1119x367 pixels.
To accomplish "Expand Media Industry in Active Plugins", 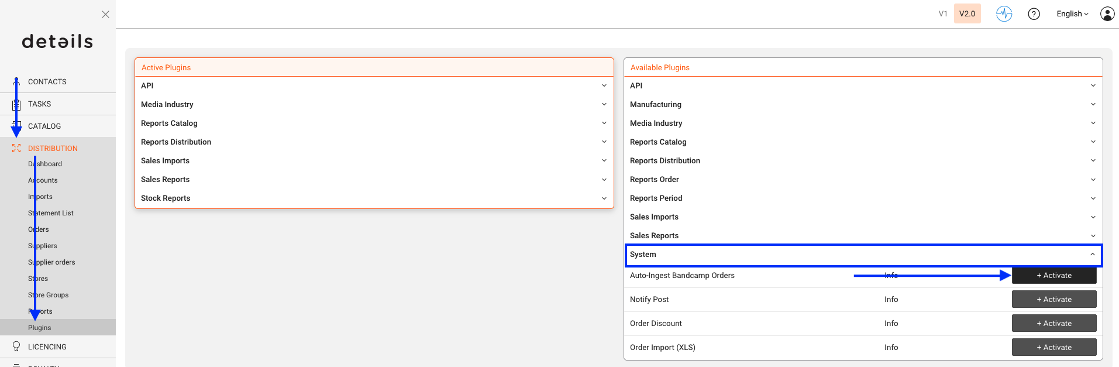I will click(x=374, y=104).
